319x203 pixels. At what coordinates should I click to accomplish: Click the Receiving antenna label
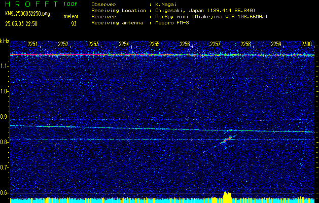click(117, 23)
